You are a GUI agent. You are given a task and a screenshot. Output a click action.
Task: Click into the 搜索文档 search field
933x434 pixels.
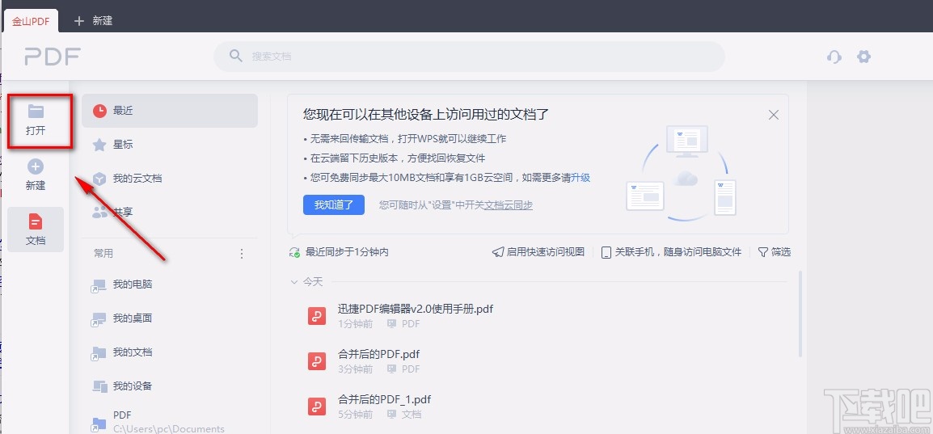coord(469,57)
